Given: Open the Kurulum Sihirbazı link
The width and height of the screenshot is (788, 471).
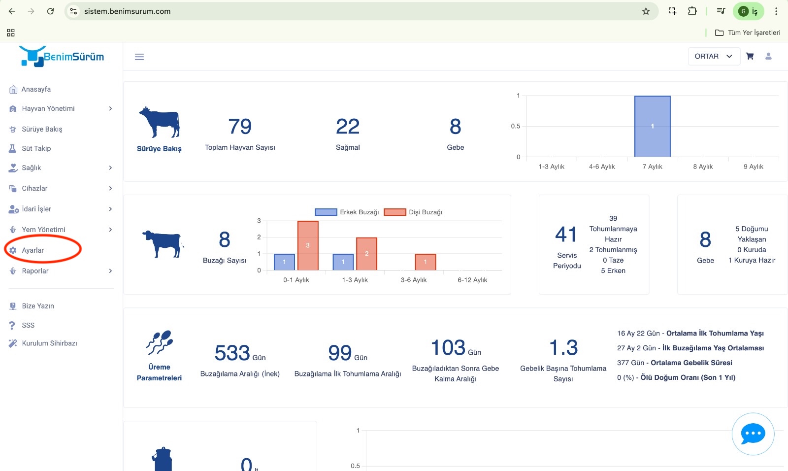Looking at the screenshot, I should tap(49, 343).
